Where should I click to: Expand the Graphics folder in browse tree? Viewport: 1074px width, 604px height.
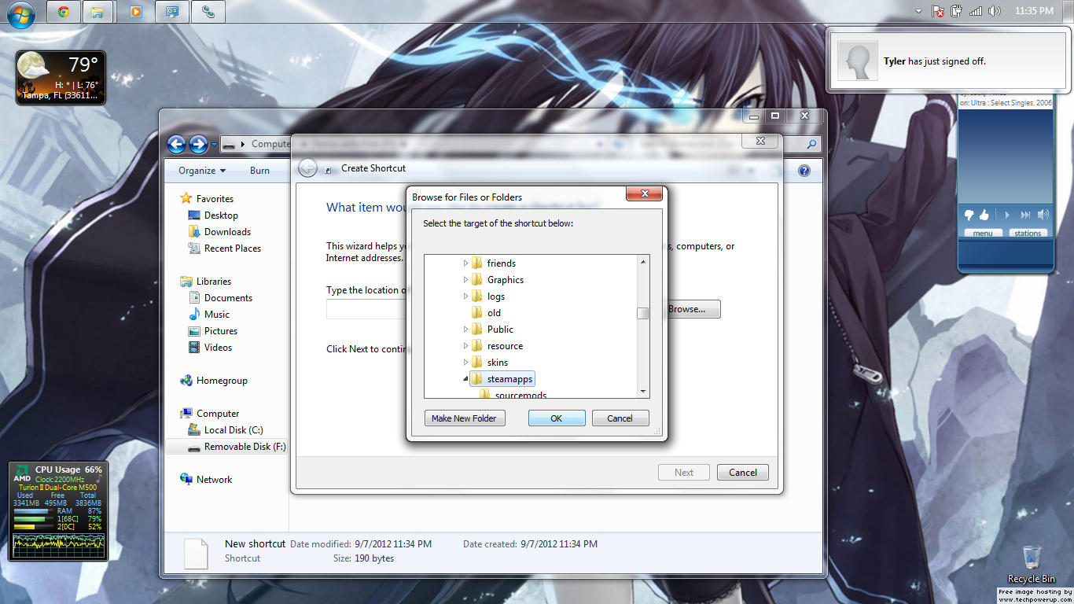pos(465,280)
